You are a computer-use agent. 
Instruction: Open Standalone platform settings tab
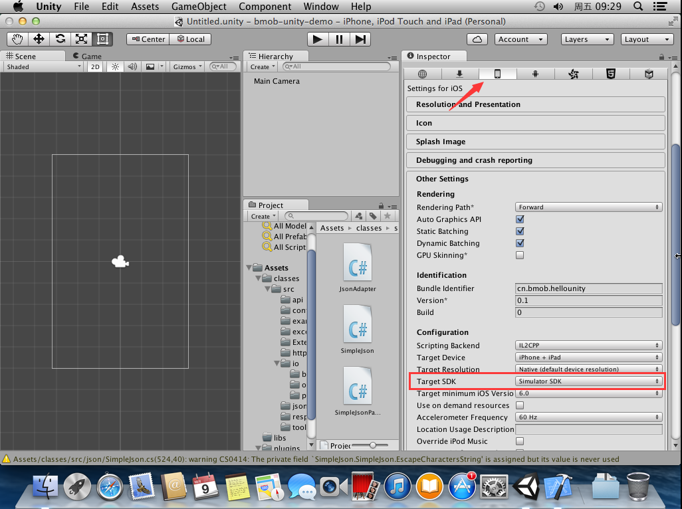460,74
